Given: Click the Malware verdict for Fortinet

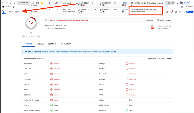Looking at the screenshot, I should click(x=57, y=84).
